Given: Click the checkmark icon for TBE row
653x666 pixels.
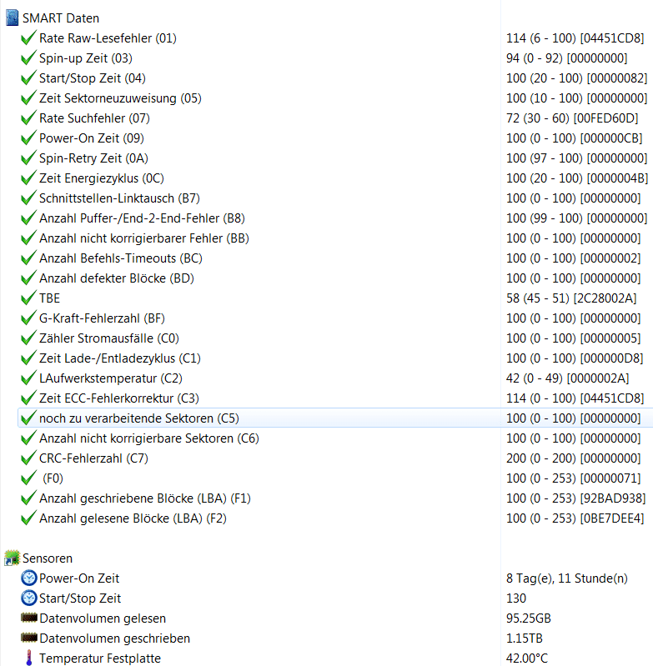Looking at the screenshot, I should click(x=28, y=298).
